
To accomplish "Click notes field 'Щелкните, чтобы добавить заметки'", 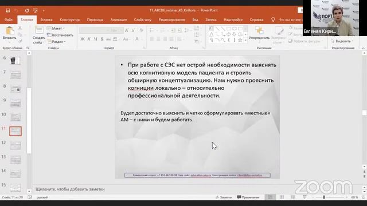I will click(70, 189).
